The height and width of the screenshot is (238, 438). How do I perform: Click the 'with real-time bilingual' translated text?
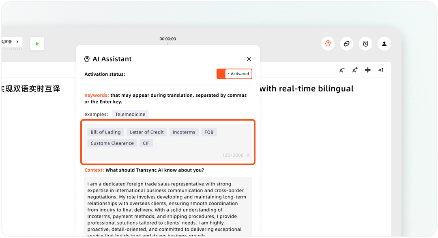307,89
